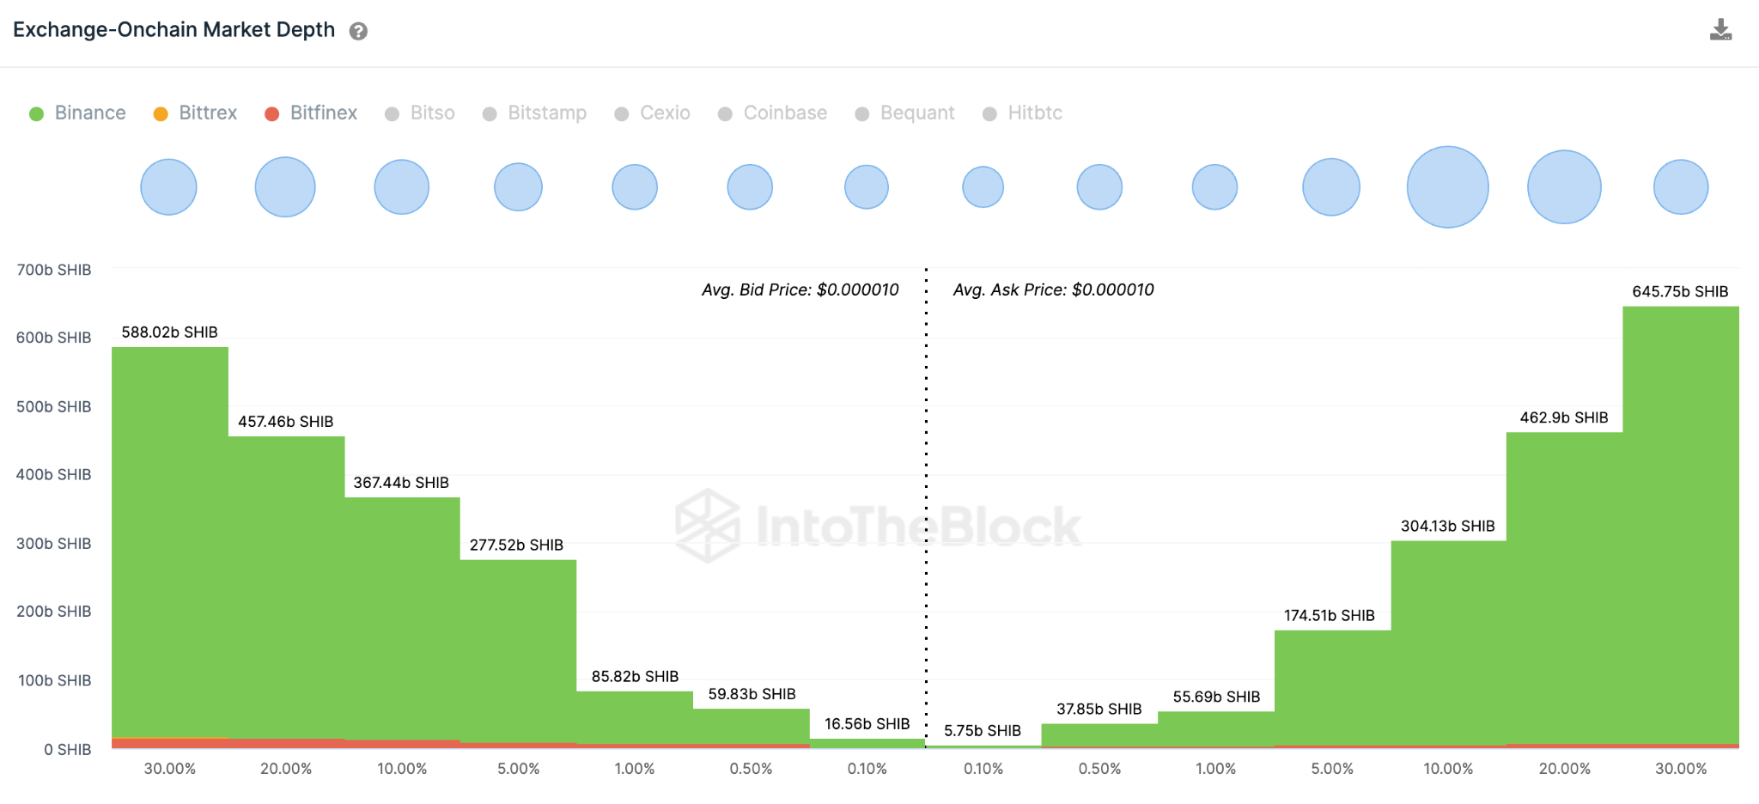
Task: Enable Coinbase exchange in legend
Action: click(x=772, y=113)
